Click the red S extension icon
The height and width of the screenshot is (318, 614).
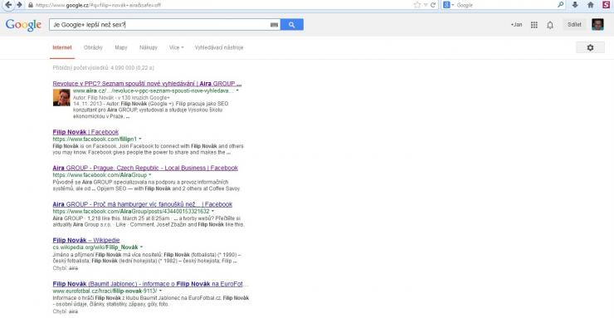tap(606, 5)
